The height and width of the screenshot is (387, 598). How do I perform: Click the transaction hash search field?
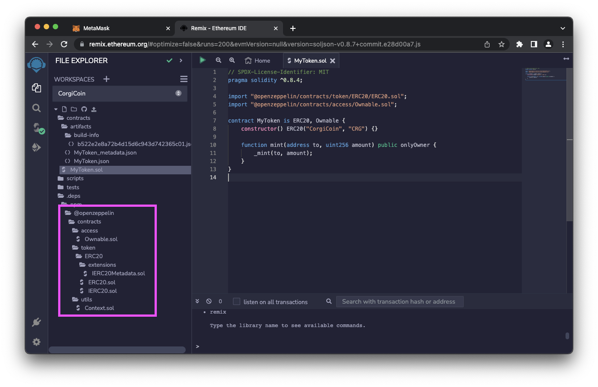(x=399, y=302)
